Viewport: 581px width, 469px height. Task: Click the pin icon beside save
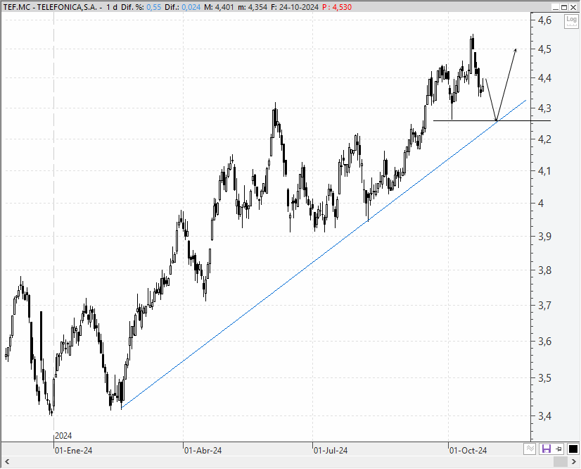click(559, 449)
